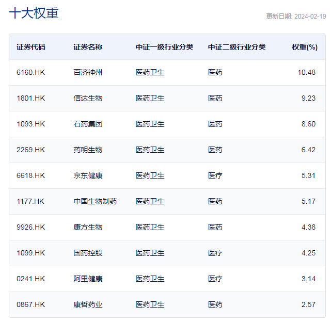The image size is (330, 323).
Task: Click the 中证二级行业分类 column header
Action: pyautogui.click(x=237, y=47)
